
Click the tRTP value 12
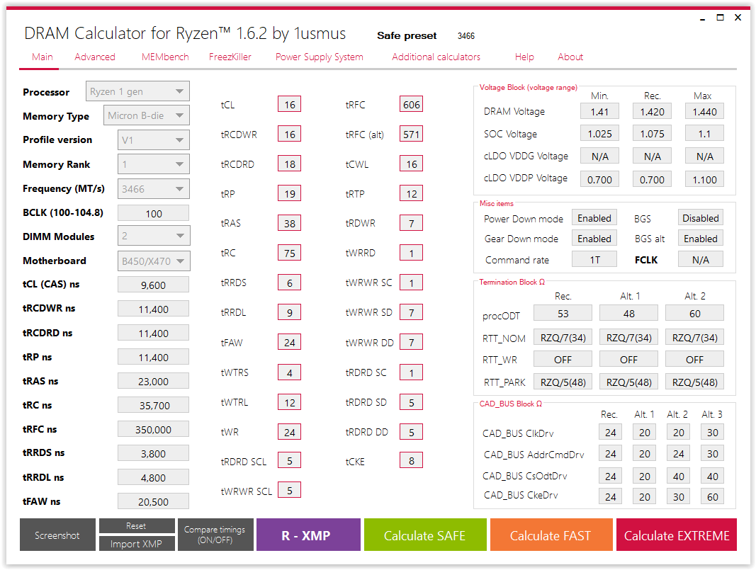411,194
